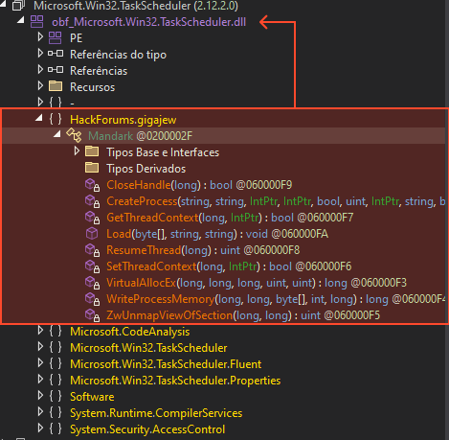Click the Software namespace braces icon
Viewport: 449px width, 440px height.
[56, 396]
